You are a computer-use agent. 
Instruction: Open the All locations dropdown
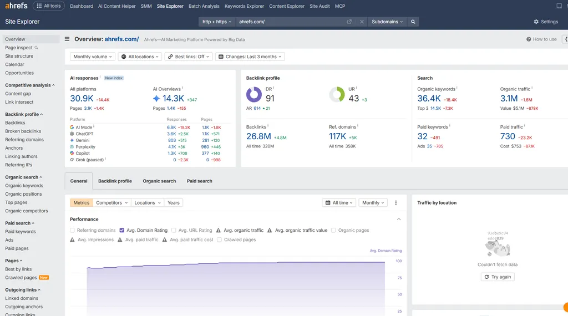[x=140, y=57]
